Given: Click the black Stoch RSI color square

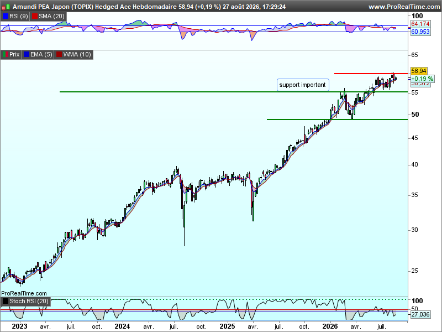Looking at the screenshot, I should tap(6, 301).
